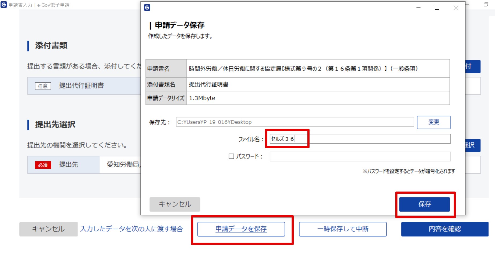Image resolution: width=495 pixels, height=257 pixels.
Task: Enable the パスワード checkbox
Action: pos(231,156)
